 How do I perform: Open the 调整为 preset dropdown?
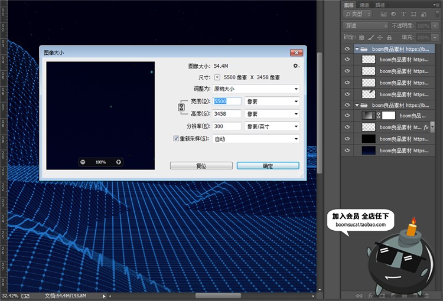[x=255, y=89]
